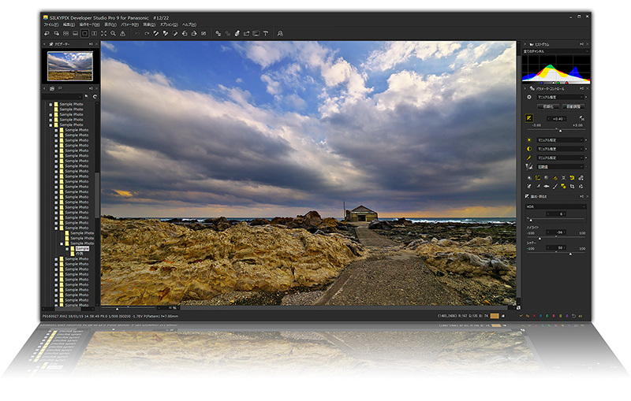Click the yellow rotation sub-control icon
This screenshot has width=631, height=401.
572,177
